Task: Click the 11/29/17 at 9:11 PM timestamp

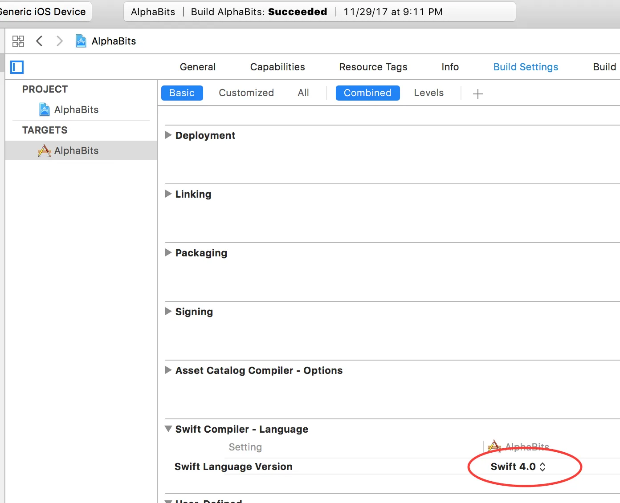Action: tap(393, 12)
